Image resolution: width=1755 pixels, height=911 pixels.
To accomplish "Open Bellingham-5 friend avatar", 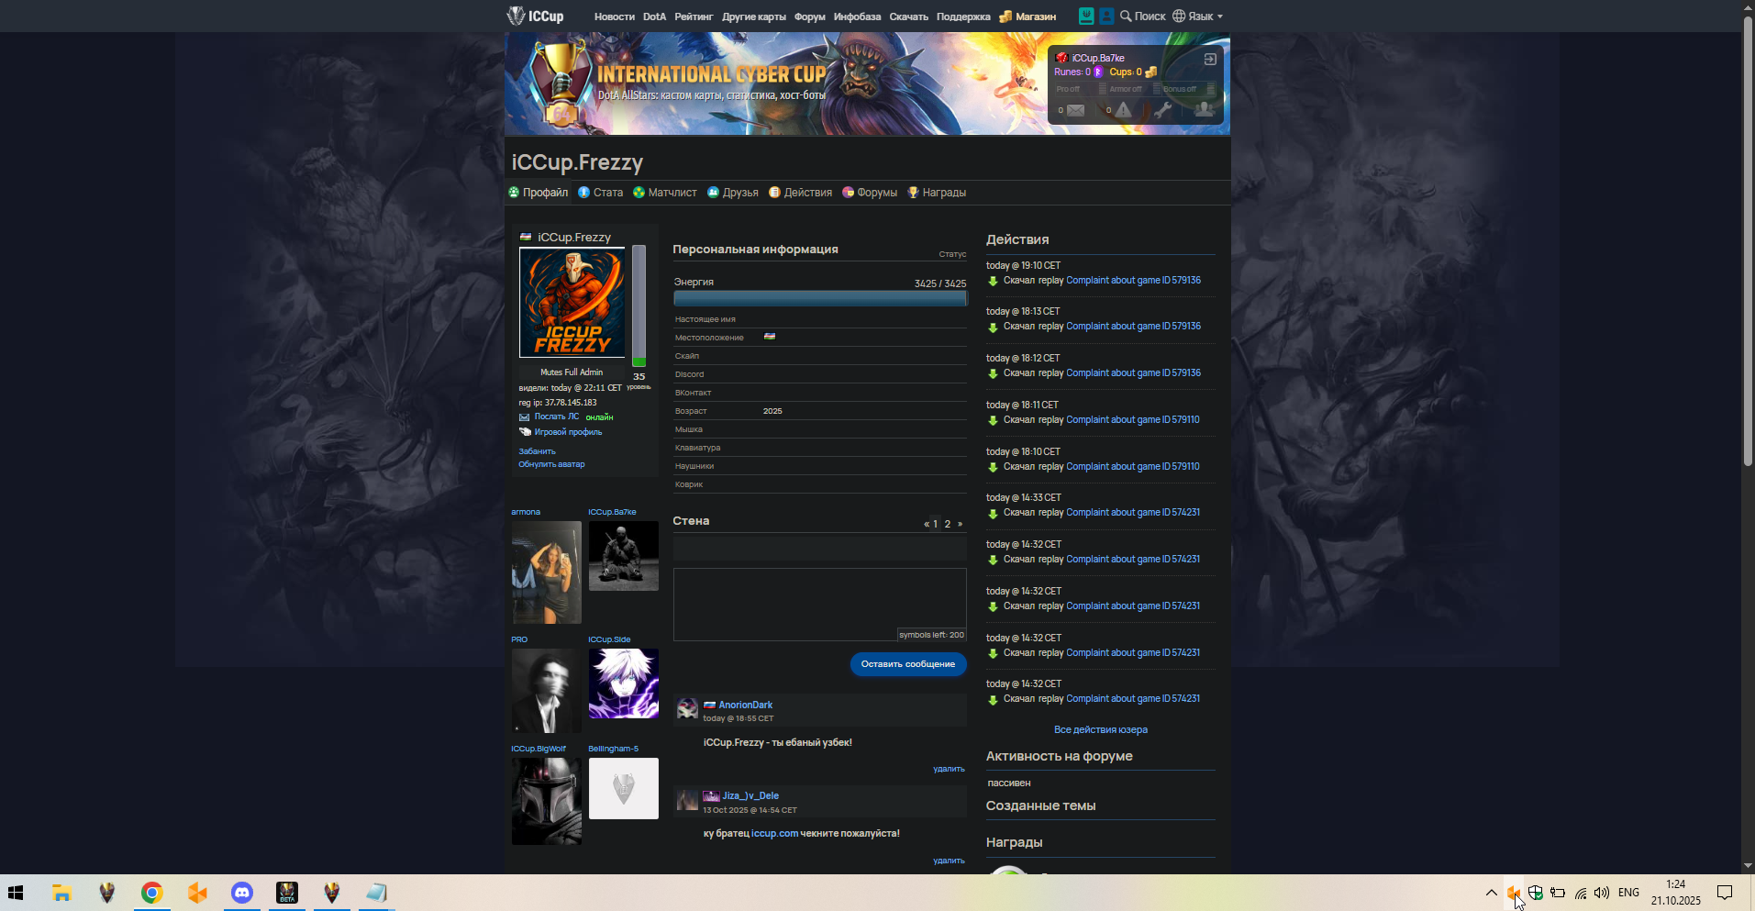I will 623,788.
